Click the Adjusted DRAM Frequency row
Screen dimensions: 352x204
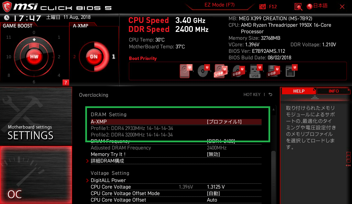point(176,148)
